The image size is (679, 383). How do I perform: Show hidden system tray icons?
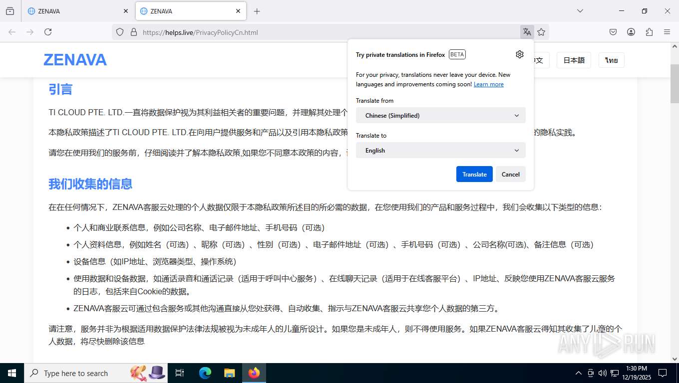tap(578, 373)
